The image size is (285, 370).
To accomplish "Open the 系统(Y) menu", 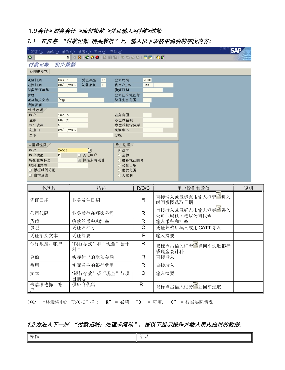I will coord(100,52).
